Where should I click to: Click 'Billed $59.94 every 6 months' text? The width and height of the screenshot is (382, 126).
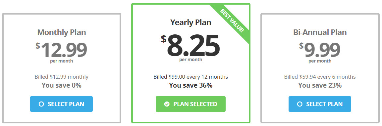320,77
